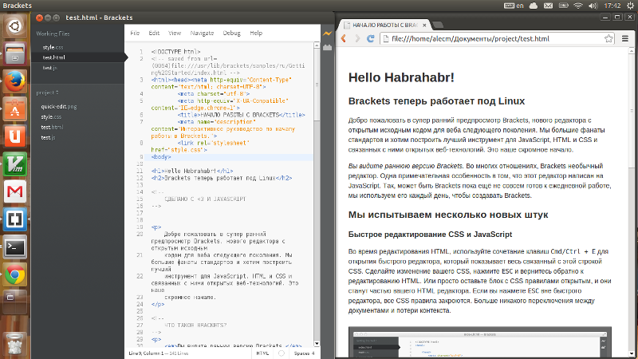Launch Files manager from the dock
638x359 pixels.
pyautogui.click(x=14, y=53)
